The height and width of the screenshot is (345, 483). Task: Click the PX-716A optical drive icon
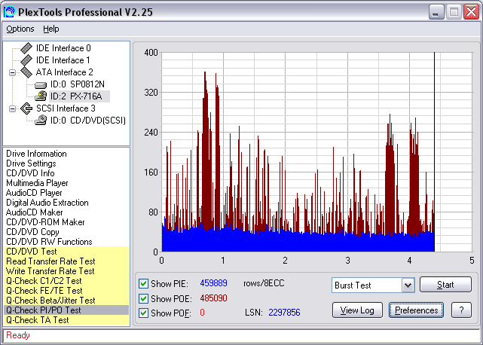[41, 96]
